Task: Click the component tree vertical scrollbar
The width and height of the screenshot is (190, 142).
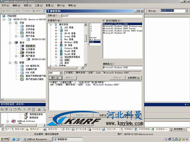Action: pyautogui.click(x=85, y=45)
